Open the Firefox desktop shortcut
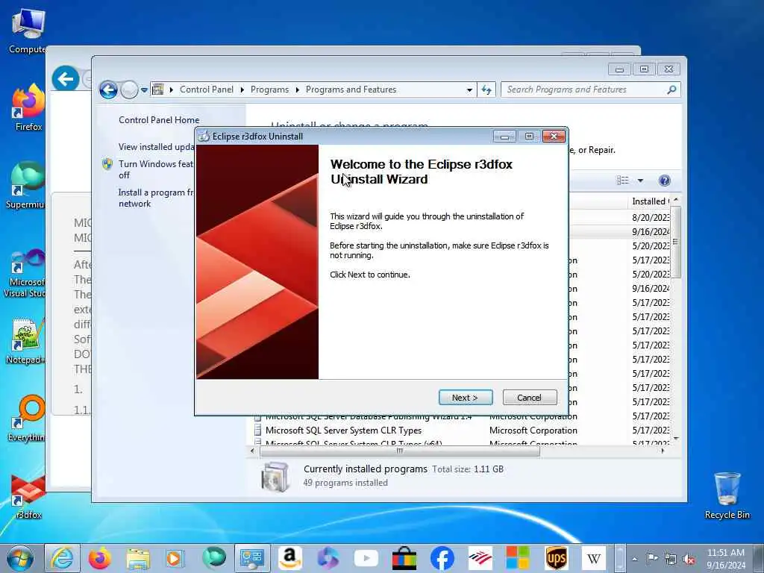 (x=28, y=107)
